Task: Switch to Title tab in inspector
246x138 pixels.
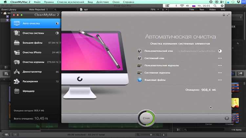Action: [192, 10]
